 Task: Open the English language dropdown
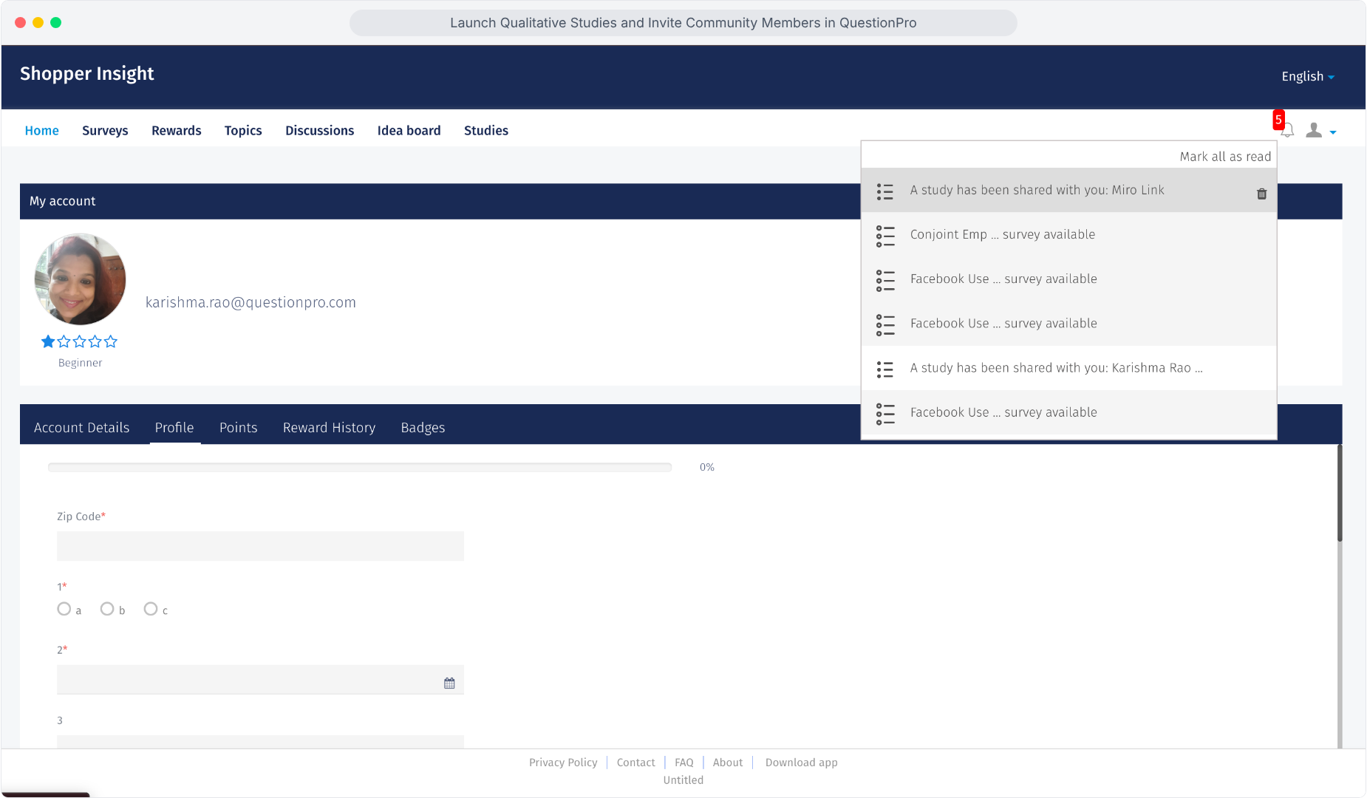(1308, 77)
